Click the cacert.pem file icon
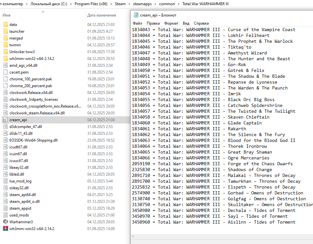This screenshot has height=244, width=313. [6, 72]
